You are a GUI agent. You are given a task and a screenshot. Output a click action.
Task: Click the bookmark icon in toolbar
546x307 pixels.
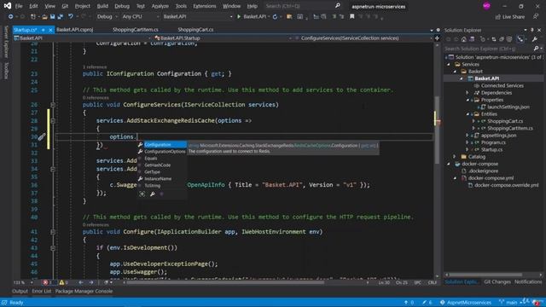352,16
